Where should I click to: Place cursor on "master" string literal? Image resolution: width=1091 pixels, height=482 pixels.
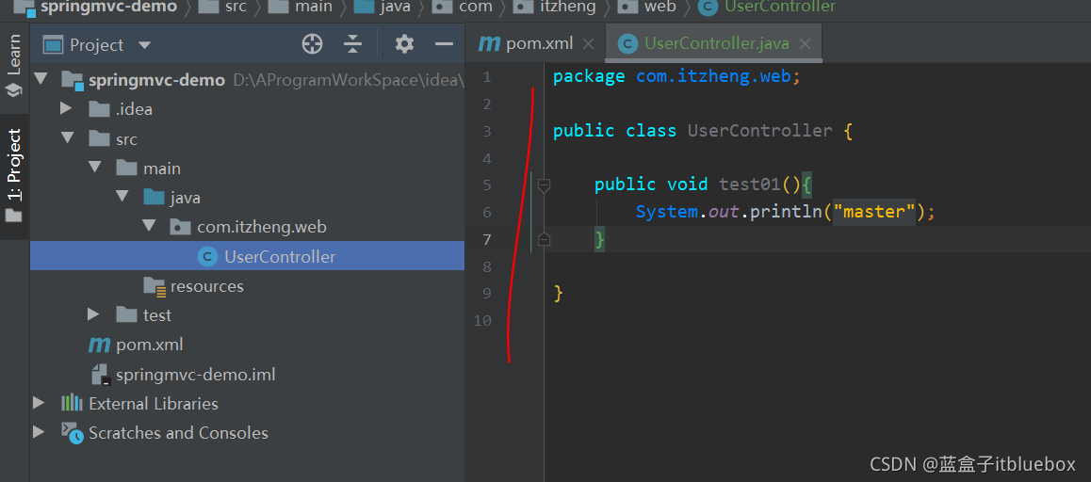(x=874, y=212)
